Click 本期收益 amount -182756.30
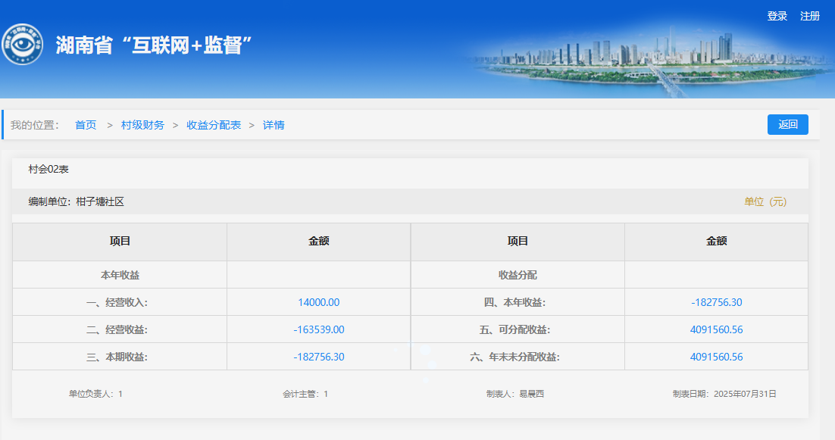 pos(318,357)
